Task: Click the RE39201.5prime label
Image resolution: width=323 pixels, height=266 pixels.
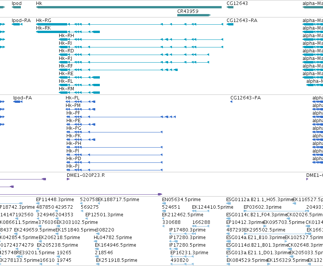Action: pos(35,253)
